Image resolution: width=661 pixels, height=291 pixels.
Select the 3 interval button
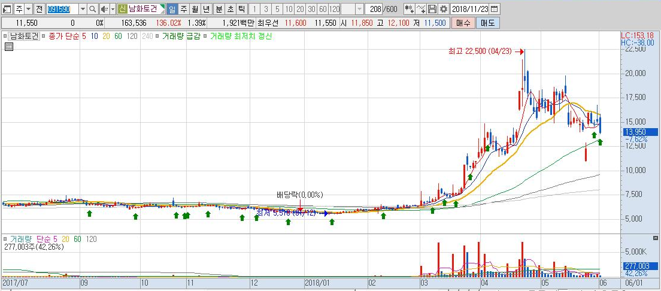[266, 9]
